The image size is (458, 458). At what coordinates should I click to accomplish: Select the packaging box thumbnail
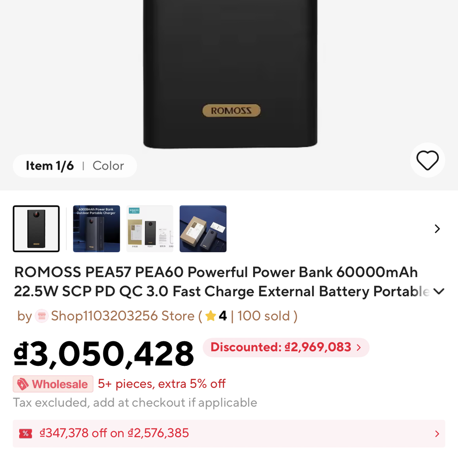click(203, 229)
